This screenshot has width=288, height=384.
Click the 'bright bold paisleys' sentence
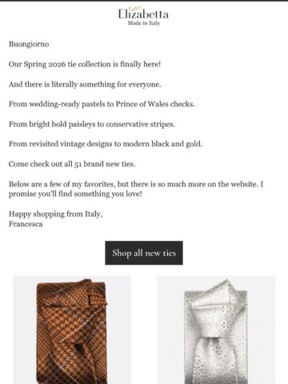point(92,124)
